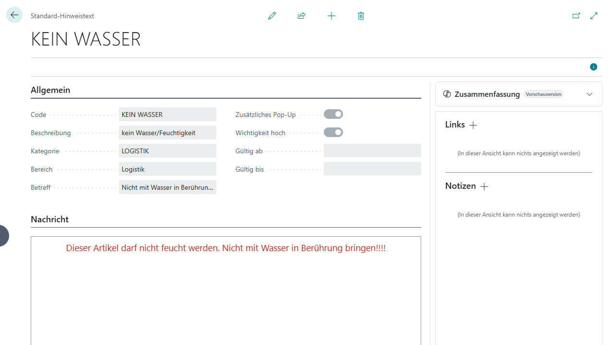This screenshot has width=614, height=345.
Task: Create new record with plus icon
Action: (x=331, y=16)
